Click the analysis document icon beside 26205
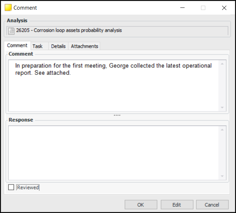This screenshot has height=213, width=236. click(x=11, y=31)
